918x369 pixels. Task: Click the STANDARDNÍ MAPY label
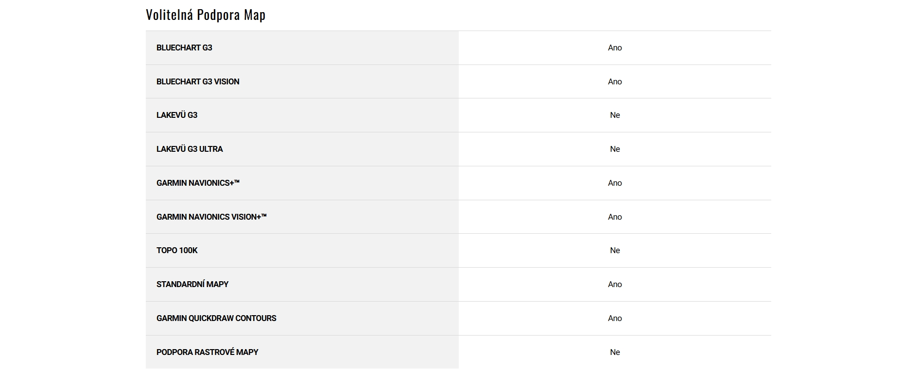pyautogui.click(x=192, y=284)
